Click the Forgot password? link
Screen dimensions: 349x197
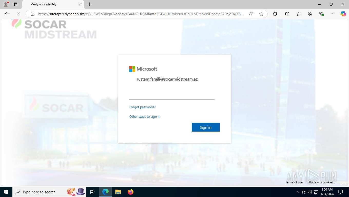coord(142,107)
